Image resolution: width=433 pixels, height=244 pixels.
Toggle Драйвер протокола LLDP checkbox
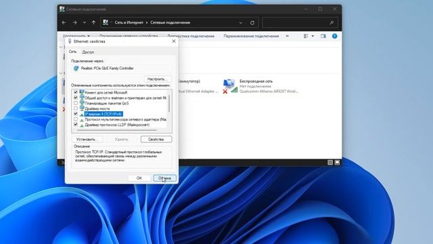coord(76,125)
